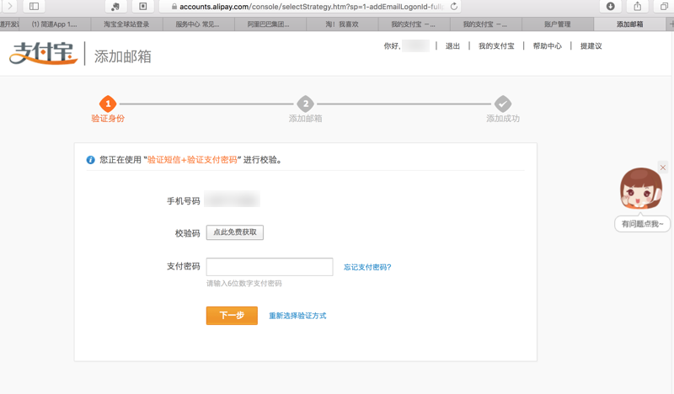Click the 请输入6位数字支付密码 hint text
Viewport: 674px width, 394px height.
[244, 284]
